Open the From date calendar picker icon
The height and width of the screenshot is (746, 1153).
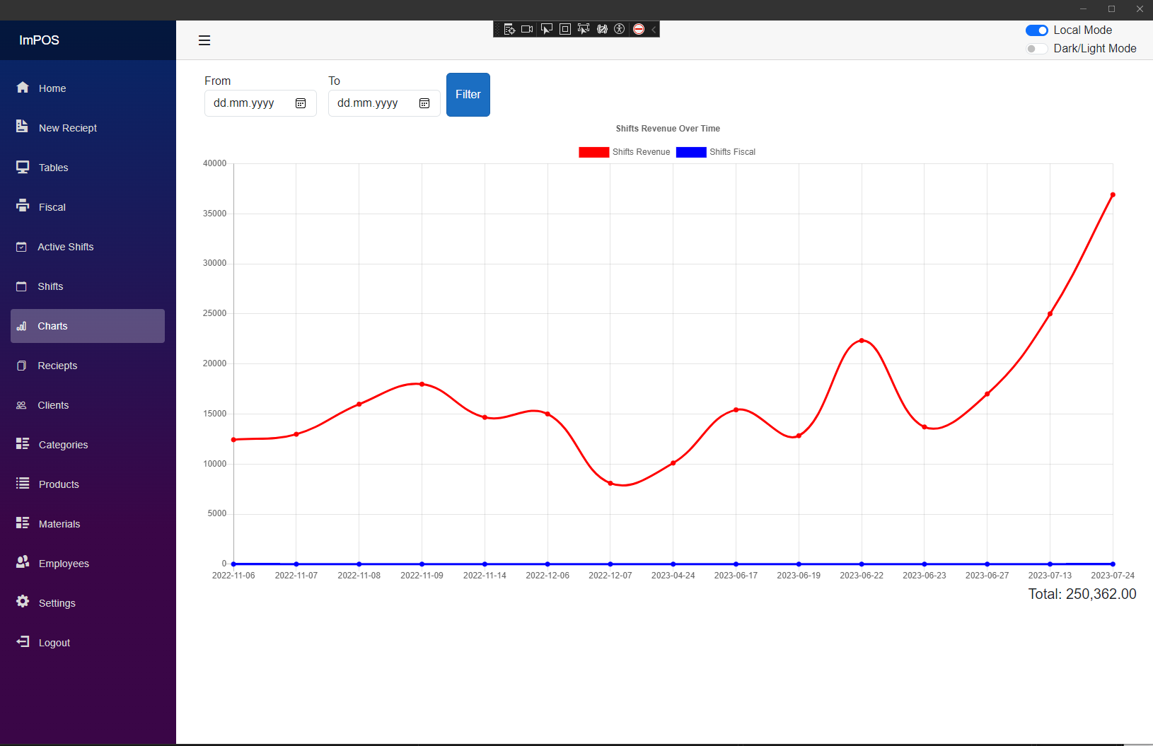(301, 103)
